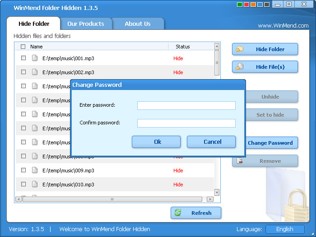Click the vertical scrollbar thumb
The width and height of the screenshot is (316, 237).
coord(217,63)
